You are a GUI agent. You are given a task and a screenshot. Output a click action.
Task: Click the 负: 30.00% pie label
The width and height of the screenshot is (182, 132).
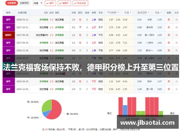tap(33, 102)
